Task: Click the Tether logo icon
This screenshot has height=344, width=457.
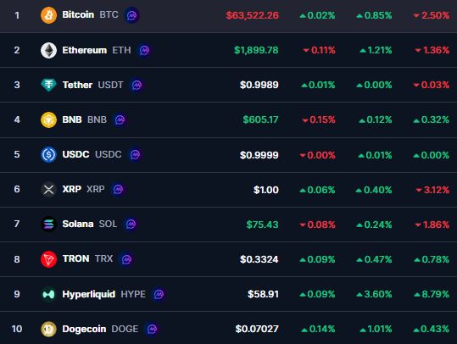Action: tap(48, 85)
